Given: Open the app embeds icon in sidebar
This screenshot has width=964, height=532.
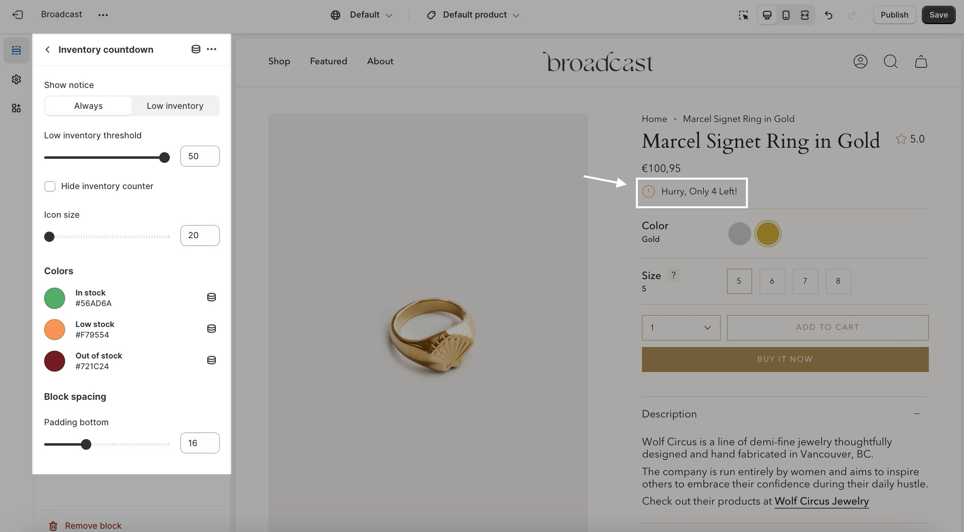Looking at the screenshot, I should click(16, 108).
